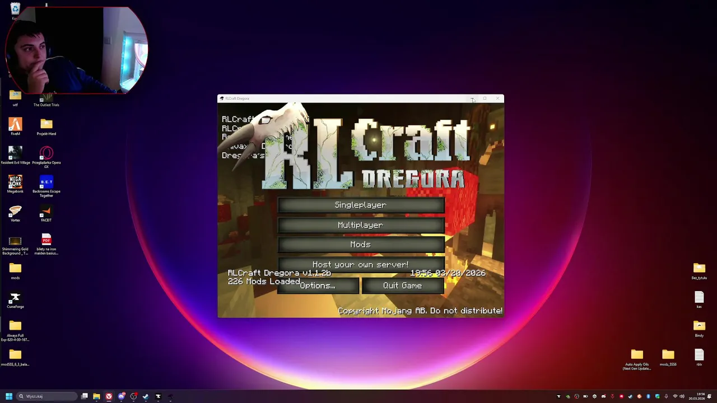Viewport: 717px width, 403px height.
Task: Click the Bluetooth system tray icon
Action: click(x=648, y=396)
